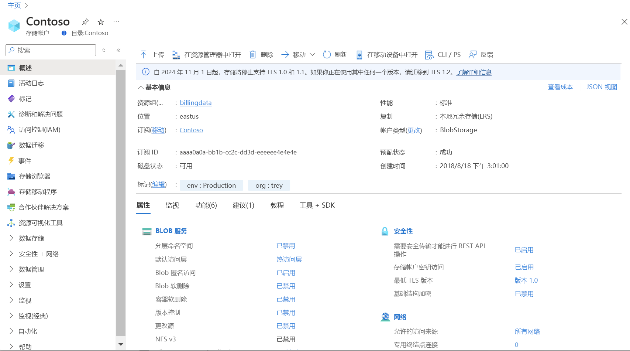
Task: Click the 移动 arrow icon in toolbar
Action: pyautogui.click(x=285, y=55)
